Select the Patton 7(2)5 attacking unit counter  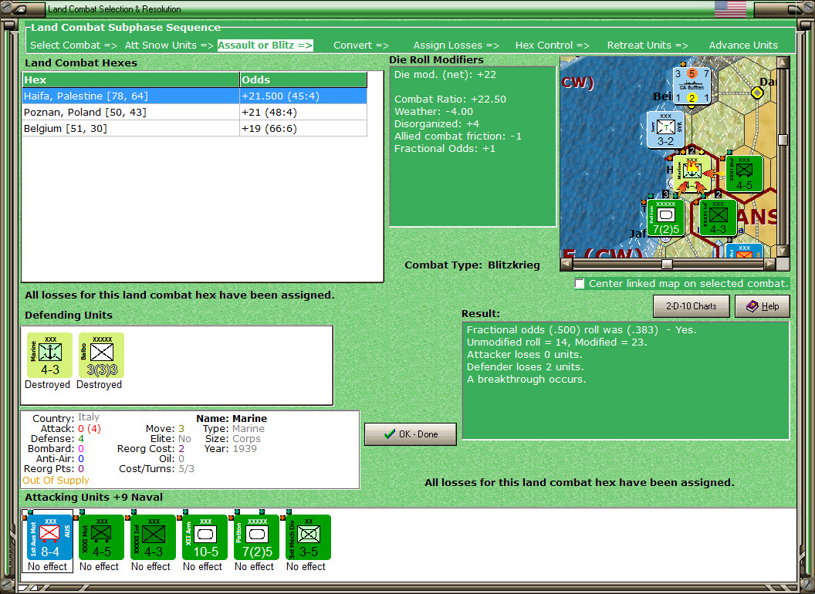pyautogui.click(x=257, y=538)
